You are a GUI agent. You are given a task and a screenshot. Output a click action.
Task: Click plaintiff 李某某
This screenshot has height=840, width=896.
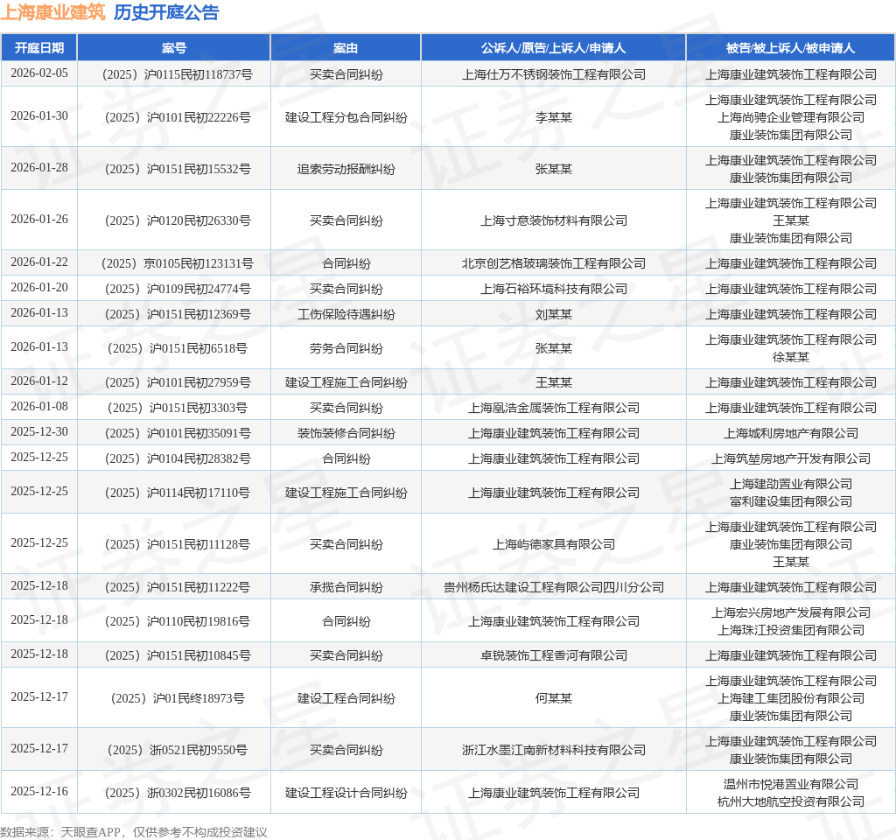click(553, 118)
